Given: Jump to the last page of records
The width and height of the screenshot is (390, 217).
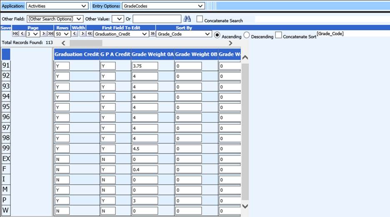Looking at the screenshot, I should click(x=50, y=34).
